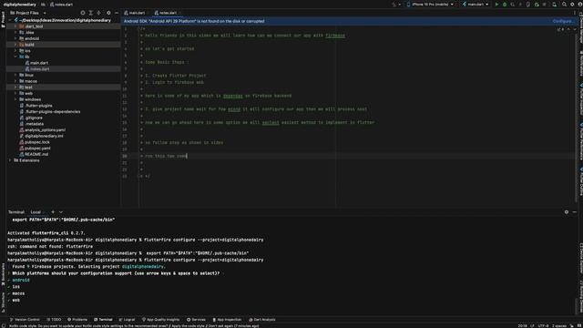This screenshot has width=583, height=328.
Task: Open pubspec.yaml file
Action: [37, 148]
